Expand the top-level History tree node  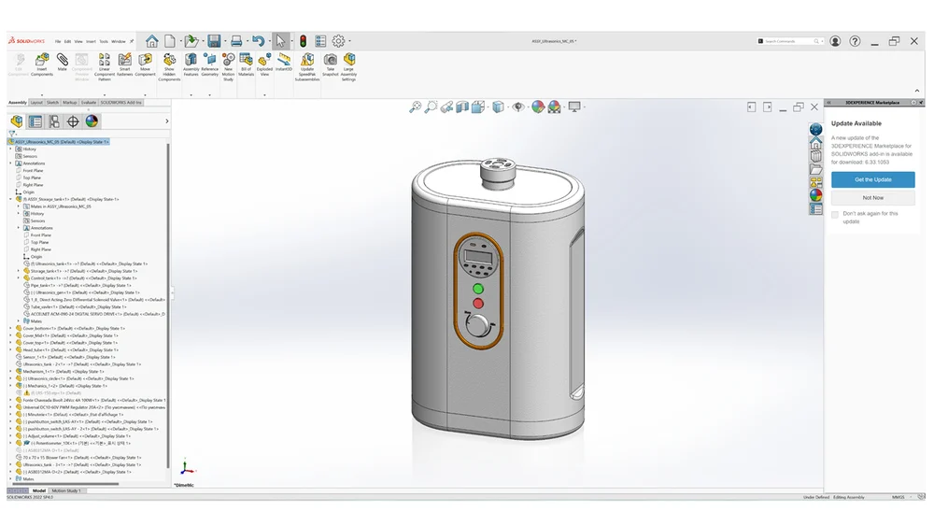pyautogui.click(x=10, y=149)
